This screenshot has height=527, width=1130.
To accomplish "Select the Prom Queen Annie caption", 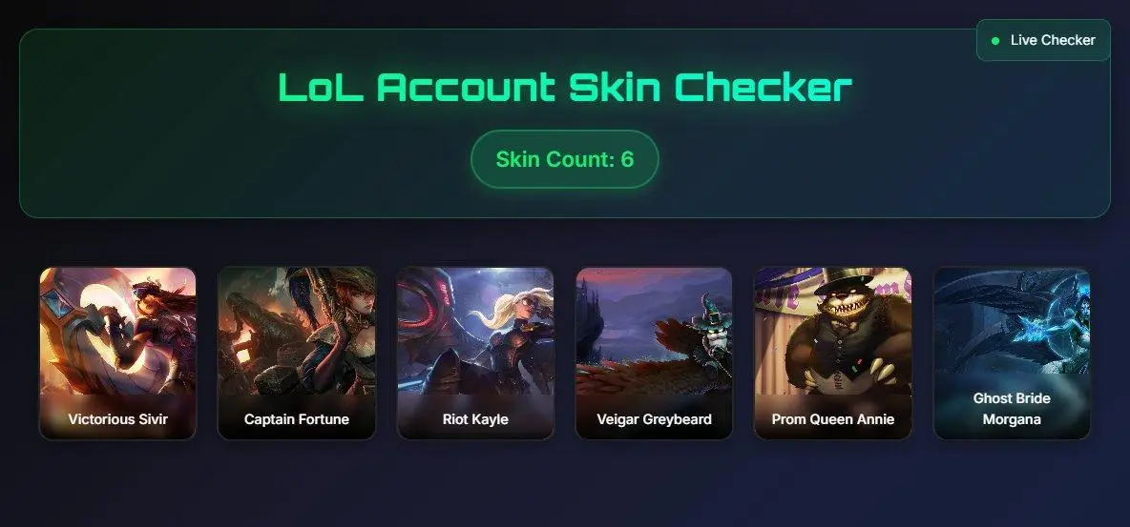I will click(x=833, y=419).
